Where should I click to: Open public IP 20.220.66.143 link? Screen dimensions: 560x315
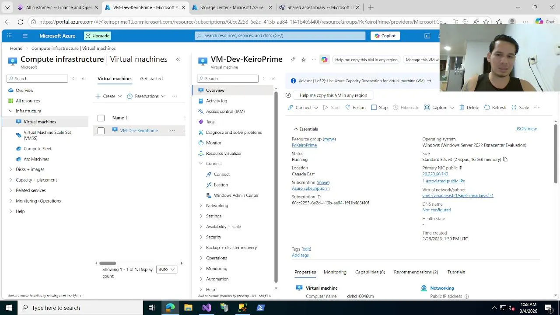(x=435, y=174)
